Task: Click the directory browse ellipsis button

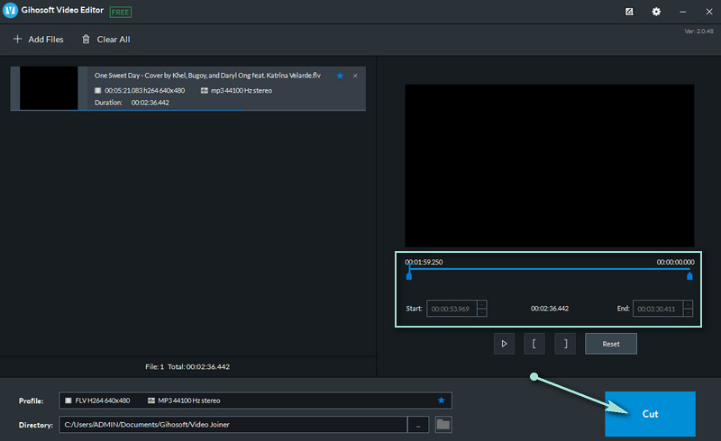Action: [418, 424]
